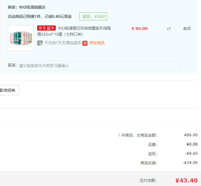Click the merchant name RIO锐澳旗舰店

click(x=32, y=7)
